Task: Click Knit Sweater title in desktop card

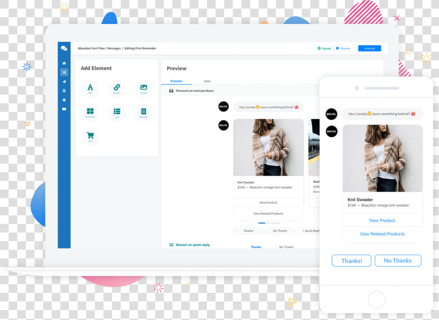Action: 246,182
